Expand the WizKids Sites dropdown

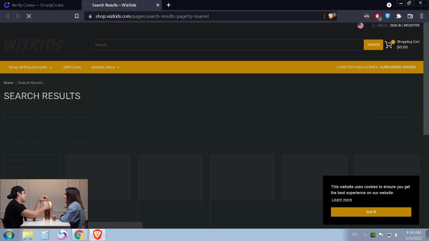[105, 67]
